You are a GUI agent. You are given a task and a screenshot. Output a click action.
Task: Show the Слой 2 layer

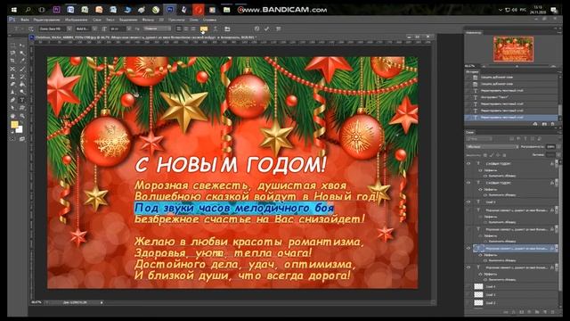click(x=468, y=303)
